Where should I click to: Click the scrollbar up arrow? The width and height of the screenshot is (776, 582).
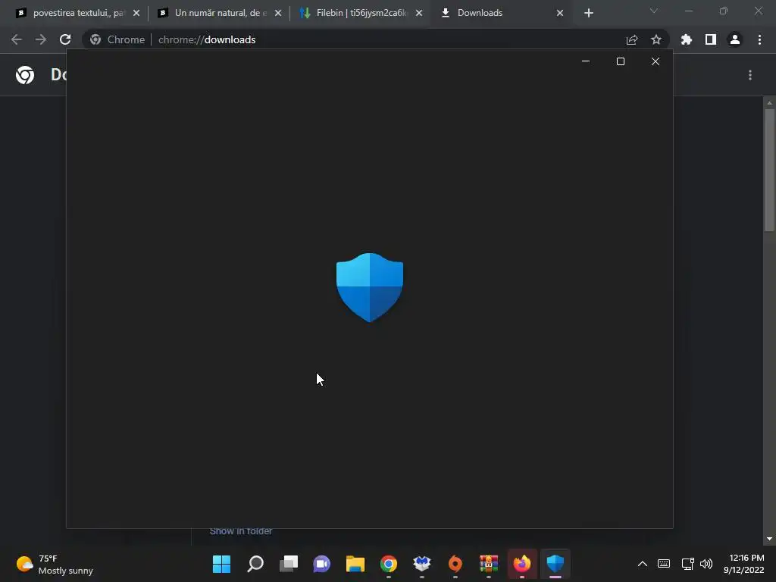point(769,103)
